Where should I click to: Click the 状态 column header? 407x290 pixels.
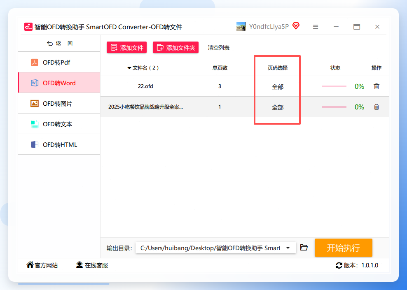click(335, 68)
